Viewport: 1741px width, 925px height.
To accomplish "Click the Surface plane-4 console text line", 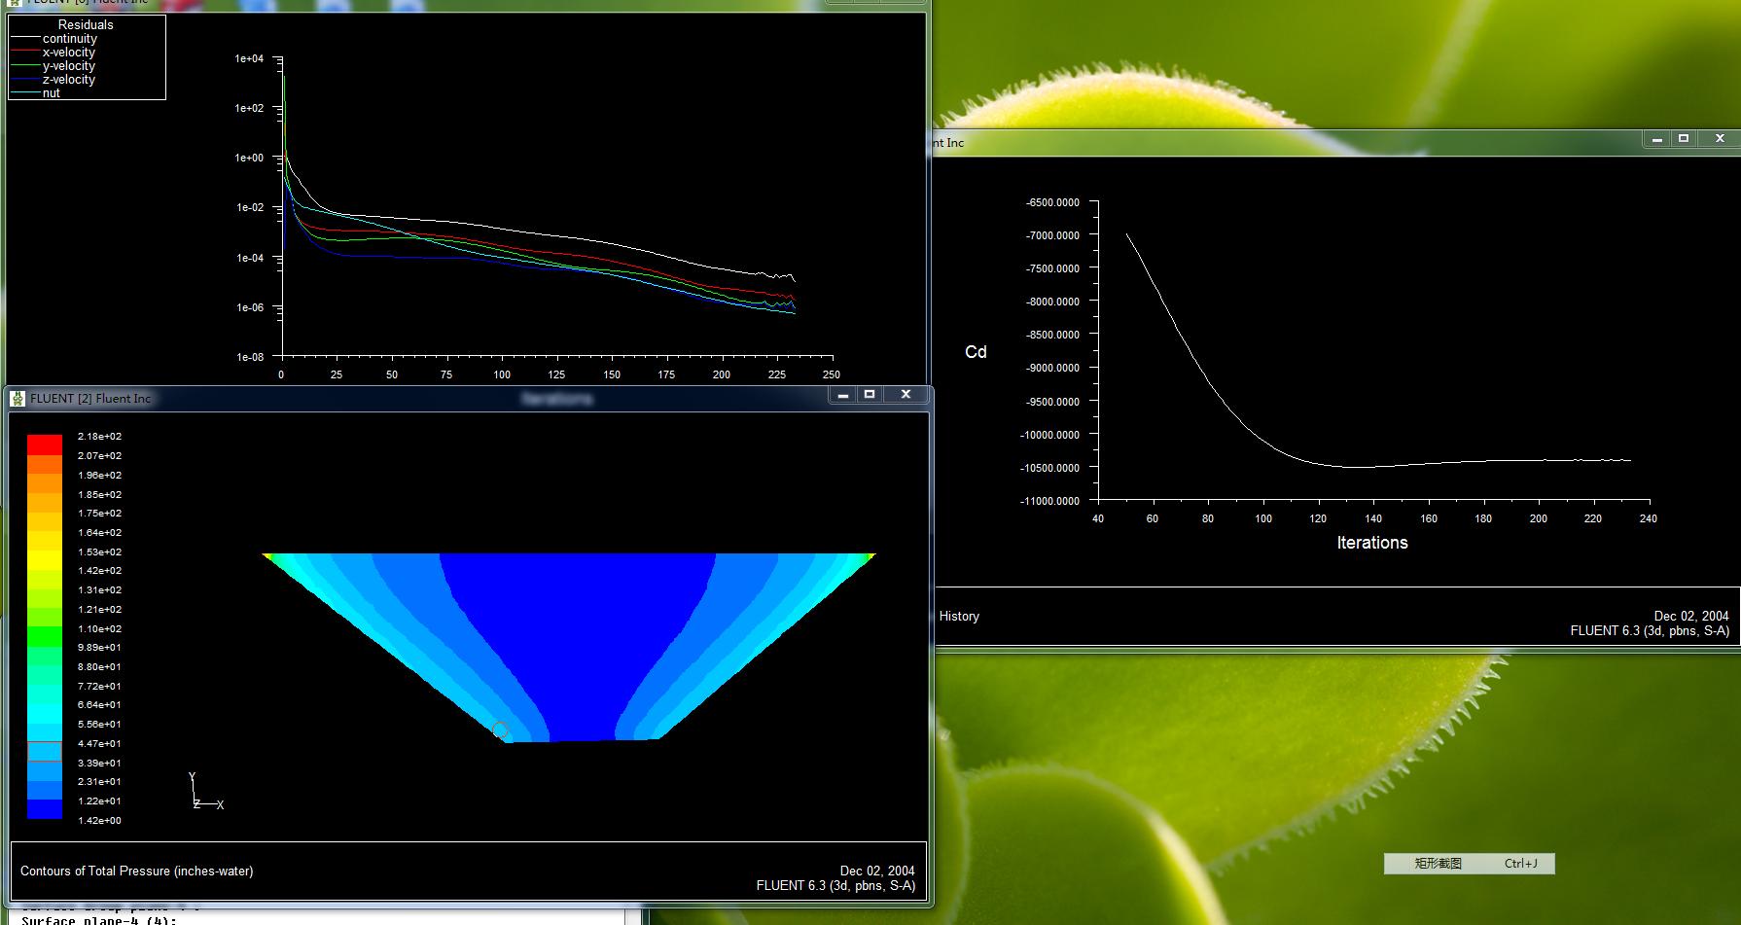I will [x=97, y=920].
